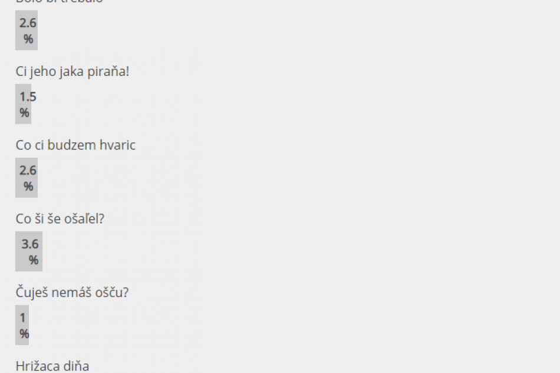Click the 'Čuješ nemáš ošču?' poll answer
Screen dimensions: 560x373
click(72, 292)
